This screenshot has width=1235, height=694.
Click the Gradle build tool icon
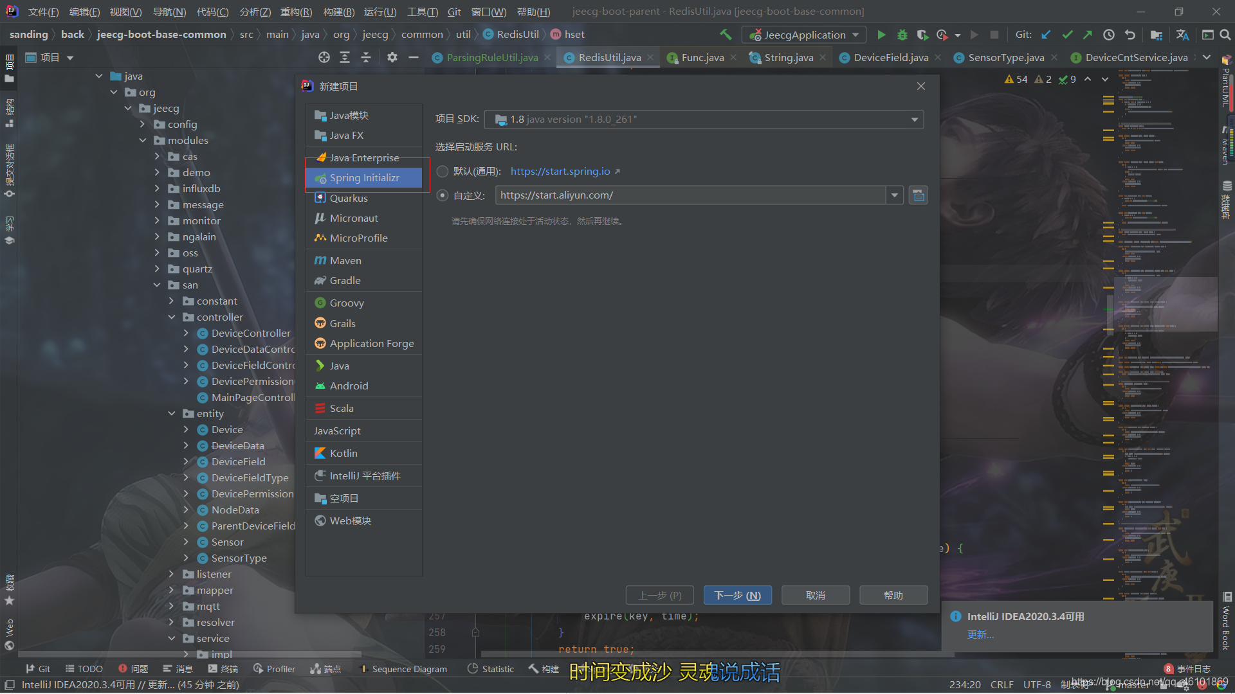[320, 280]
